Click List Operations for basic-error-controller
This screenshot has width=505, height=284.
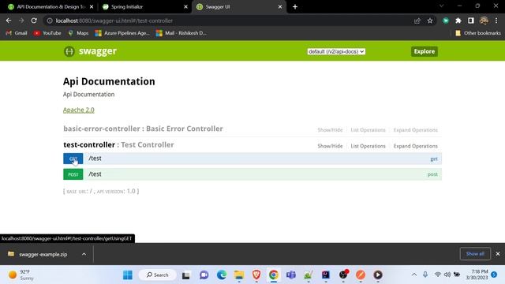point(368,130)
